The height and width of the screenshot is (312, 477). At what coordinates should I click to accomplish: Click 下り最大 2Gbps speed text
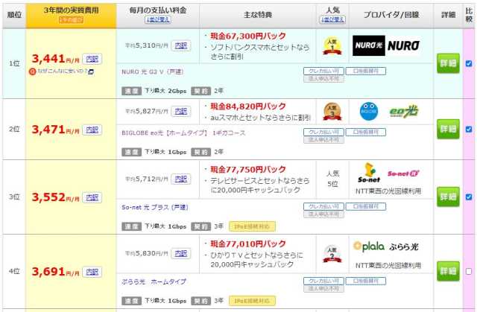[x=165, y=91]
